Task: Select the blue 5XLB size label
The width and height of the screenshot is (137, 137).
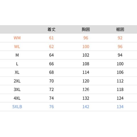Action: point(17,107)
